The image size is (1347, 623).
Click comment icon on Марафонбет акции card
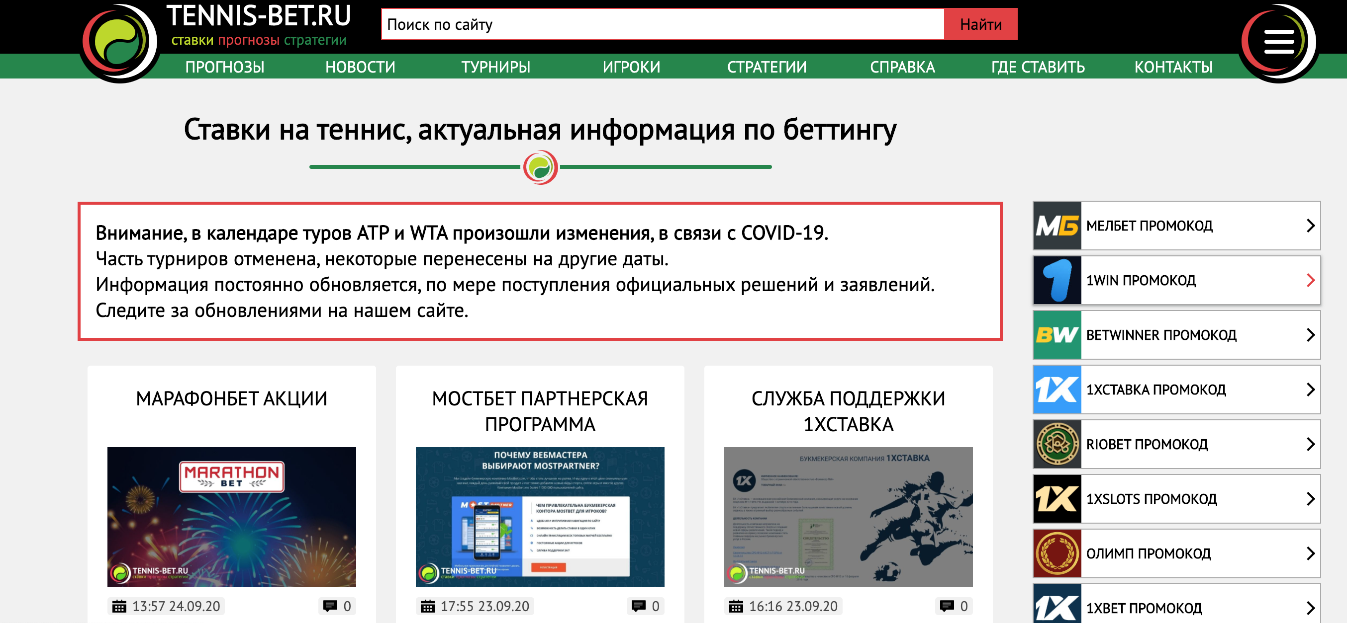click(x=330, y=606)
